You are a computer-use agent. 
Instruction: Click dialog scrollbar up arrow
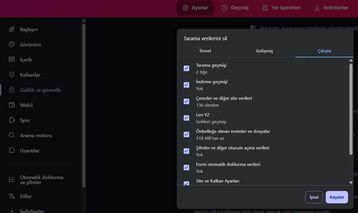pos(351,60)
